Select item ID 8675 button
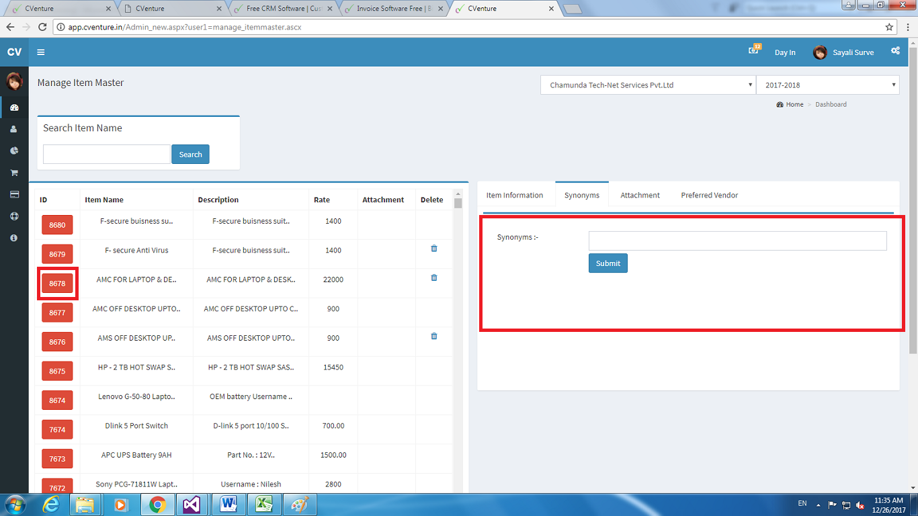Viewport: 918px width, 516px height. click(57, 372)
